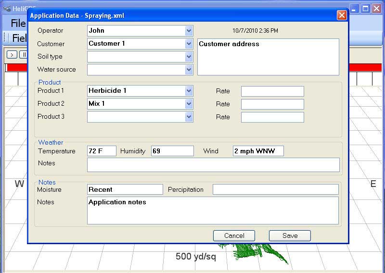Open the Soil type dropdown

(x=189, y=57)
